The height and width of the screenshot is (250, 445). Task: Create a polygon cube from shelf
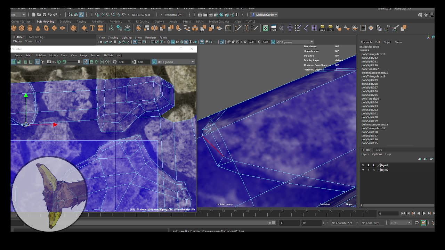[x=22, y=28]
